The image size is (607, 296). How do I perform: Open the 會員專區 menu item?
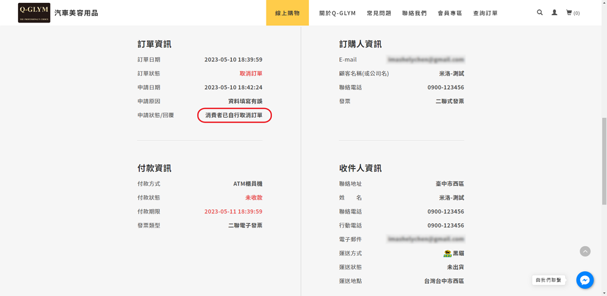(x=450, y=13)
